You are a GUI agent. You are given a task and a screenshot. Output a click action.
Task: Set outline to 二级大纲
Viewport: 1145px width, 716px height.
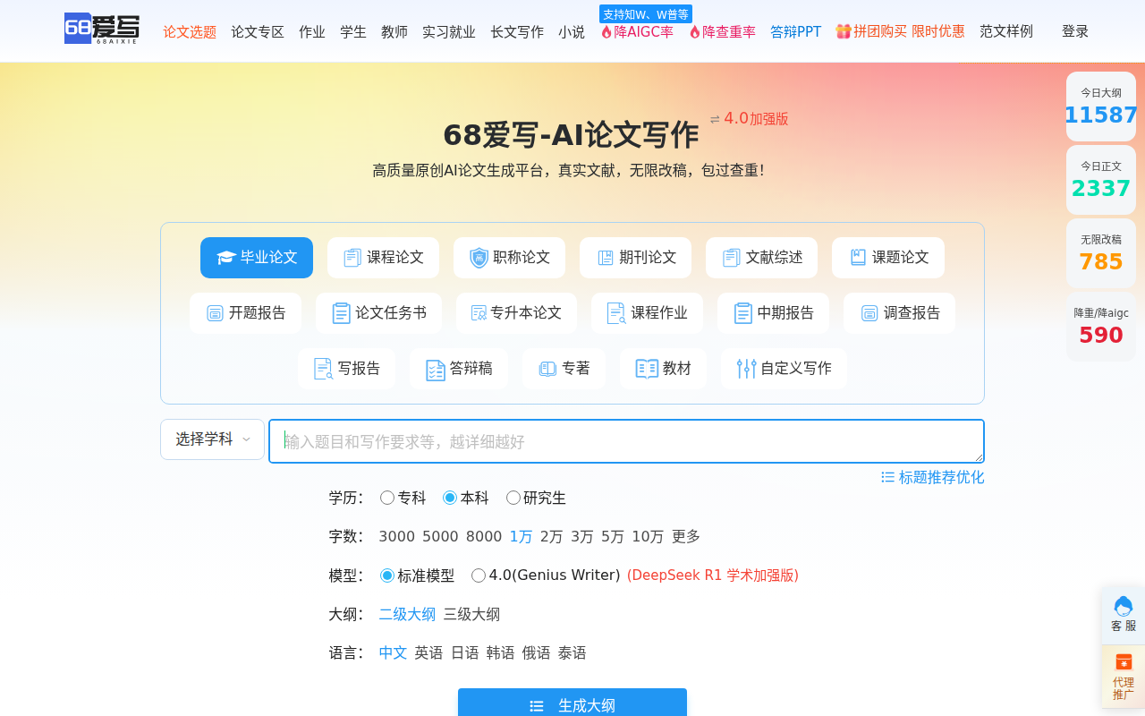[x=407, y=614]
